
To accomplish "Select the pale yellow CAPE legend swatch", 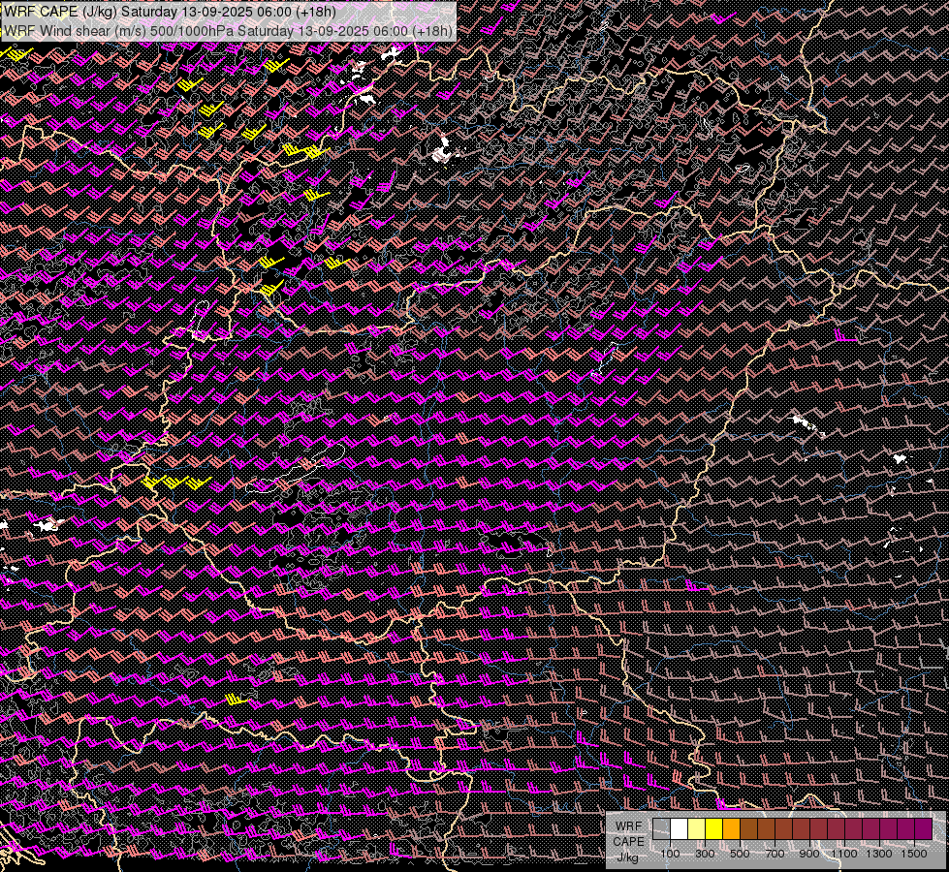I will (x=697, y=828).
